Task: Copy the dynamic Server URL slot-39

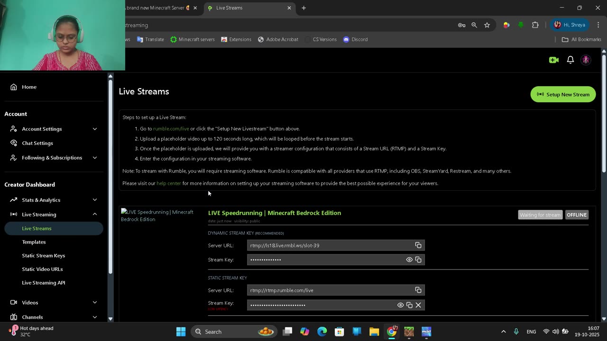Action: pos(418,245)
